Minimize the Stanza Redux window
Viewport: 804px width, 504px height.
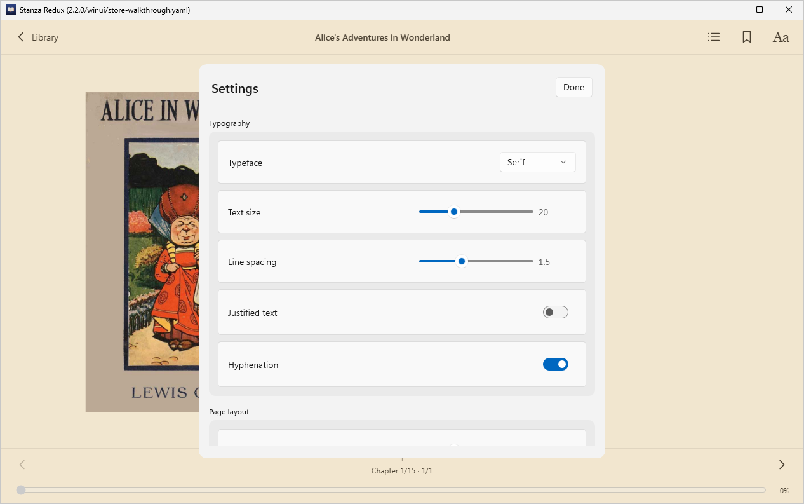tap(730, 10)
